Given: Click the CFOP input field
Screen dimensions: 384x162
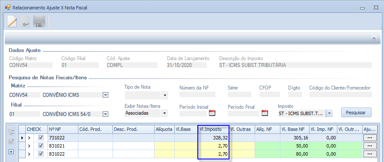Looking at the screenshot, I should [270, 94].
